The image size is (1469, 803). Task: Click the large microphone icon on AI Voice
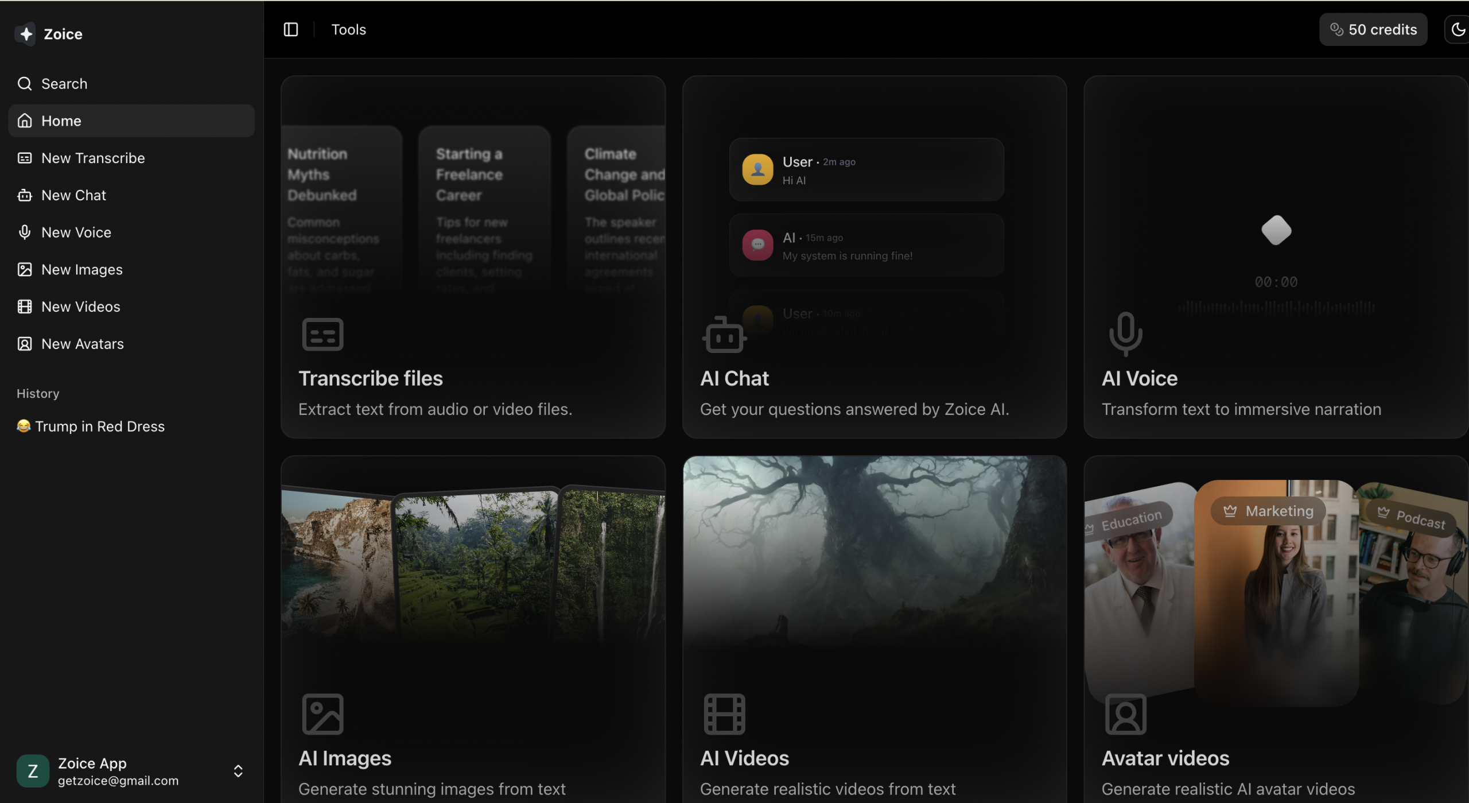point(1125,333)
